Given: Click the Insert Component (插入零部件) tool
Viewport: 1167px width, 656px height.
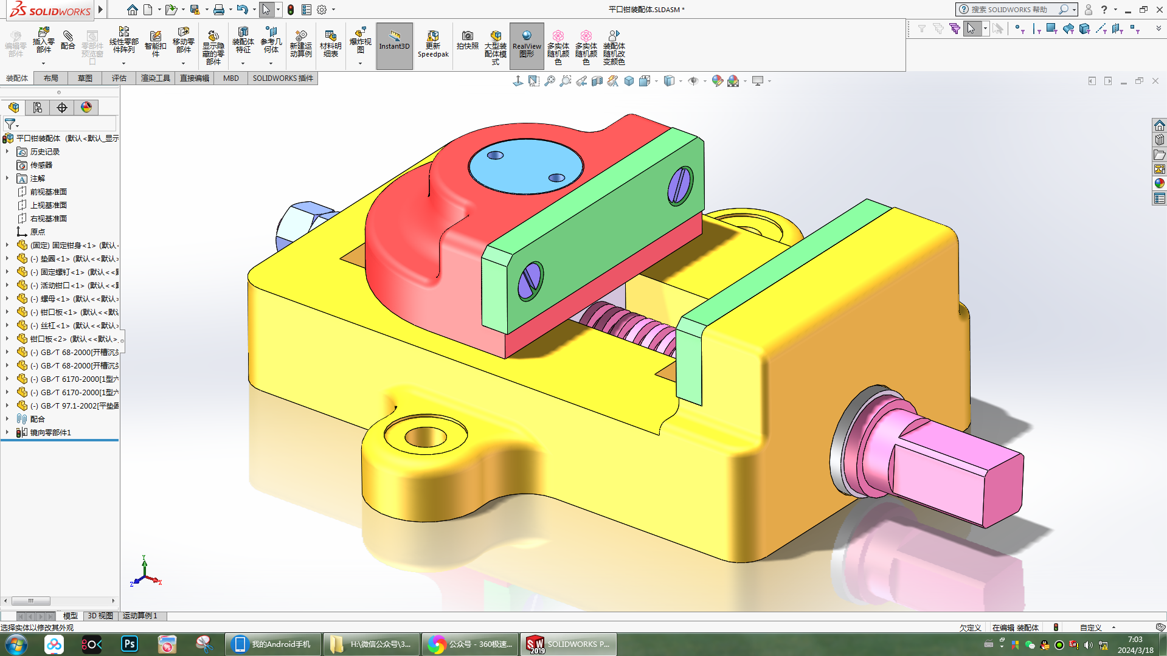Looking at the screenshot, I should pyautogui.click(x=43, y=41).
